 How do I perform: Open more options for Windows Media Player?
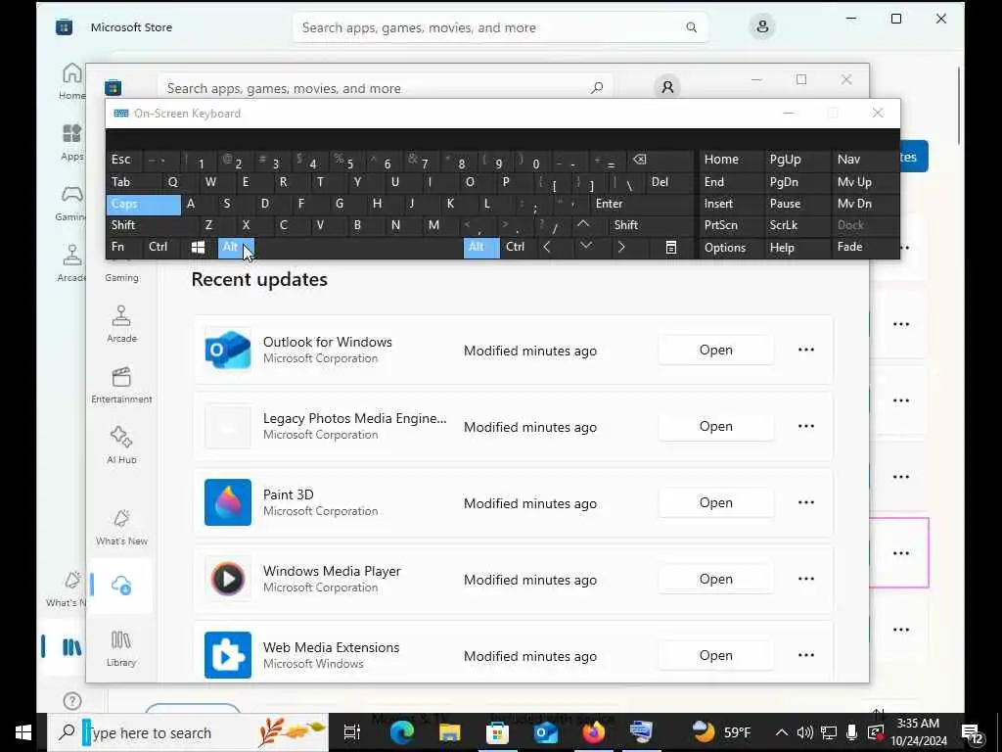806,579
